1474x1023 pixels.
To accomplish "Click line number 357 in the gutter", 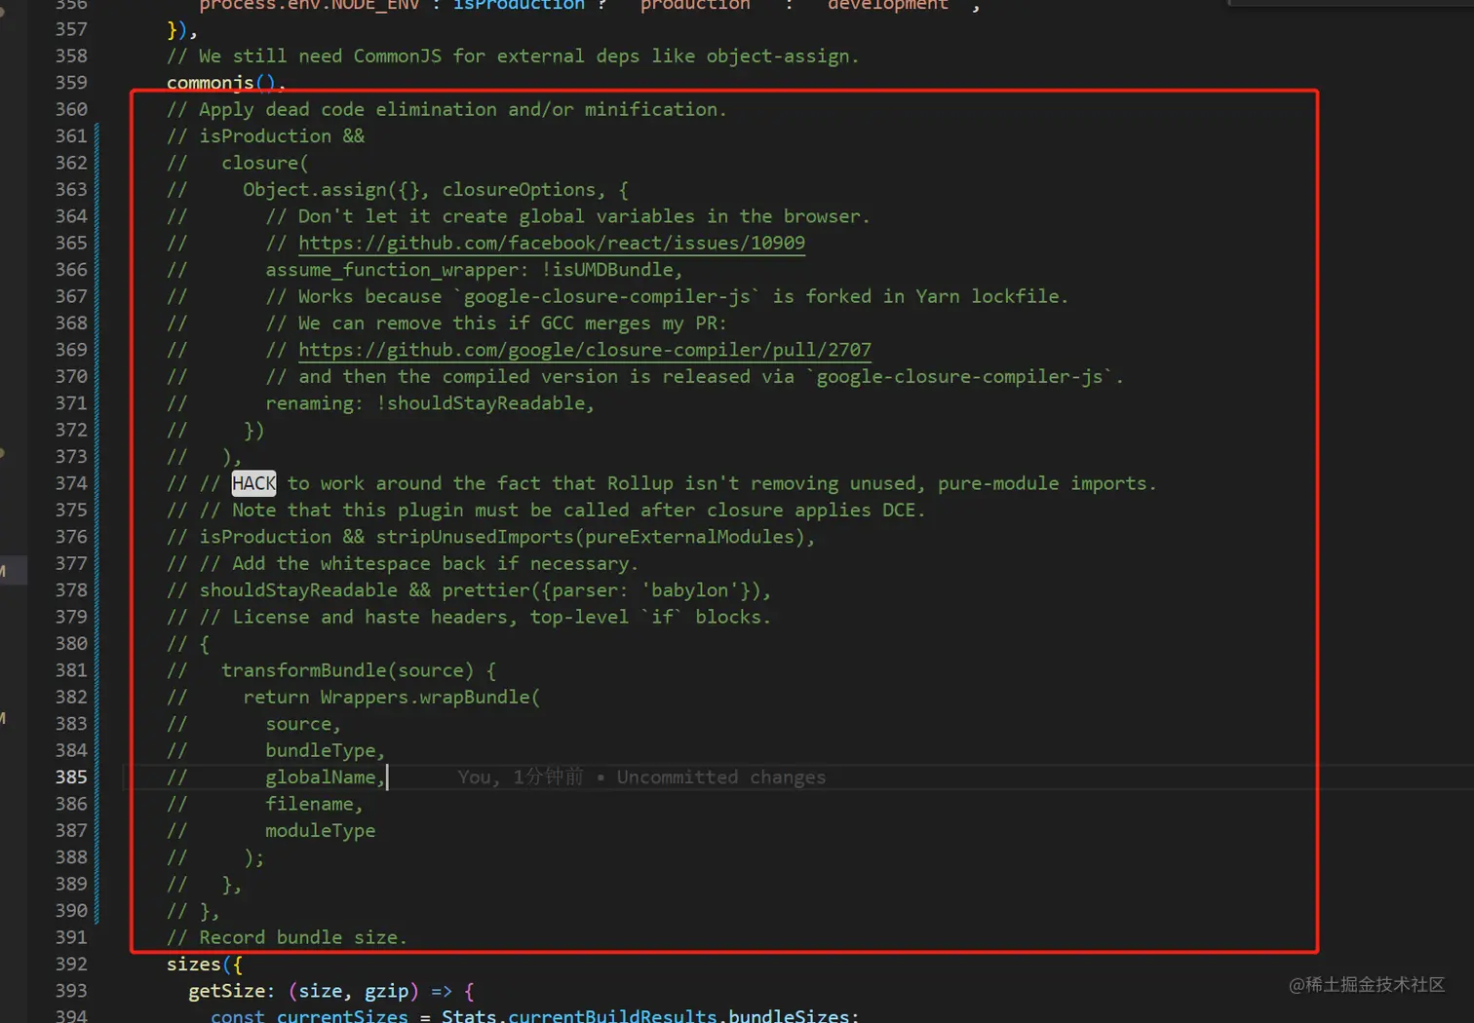I will (x=71, y=29).
